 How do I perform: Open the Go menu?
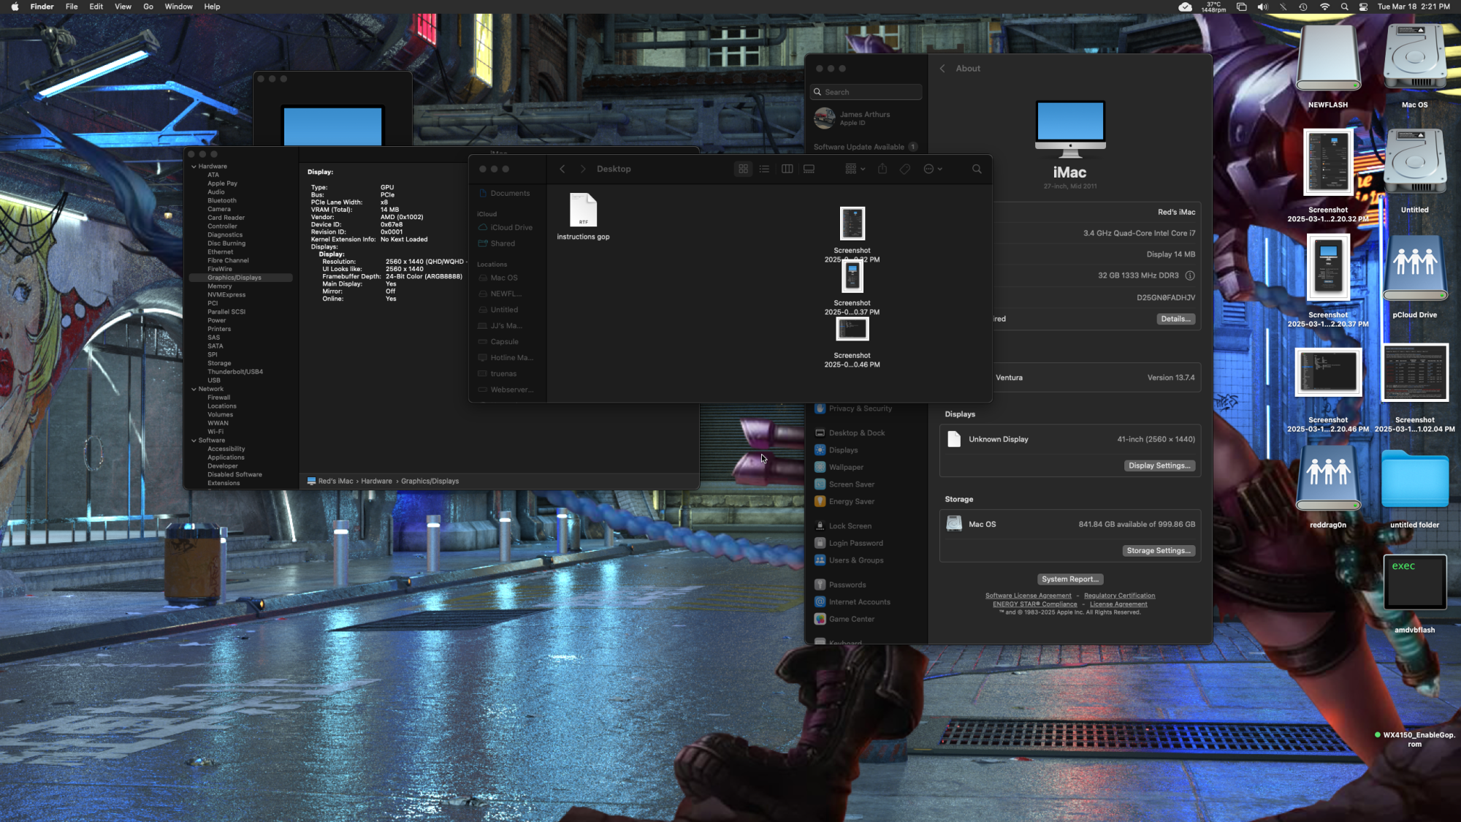(x=148, y=7)
